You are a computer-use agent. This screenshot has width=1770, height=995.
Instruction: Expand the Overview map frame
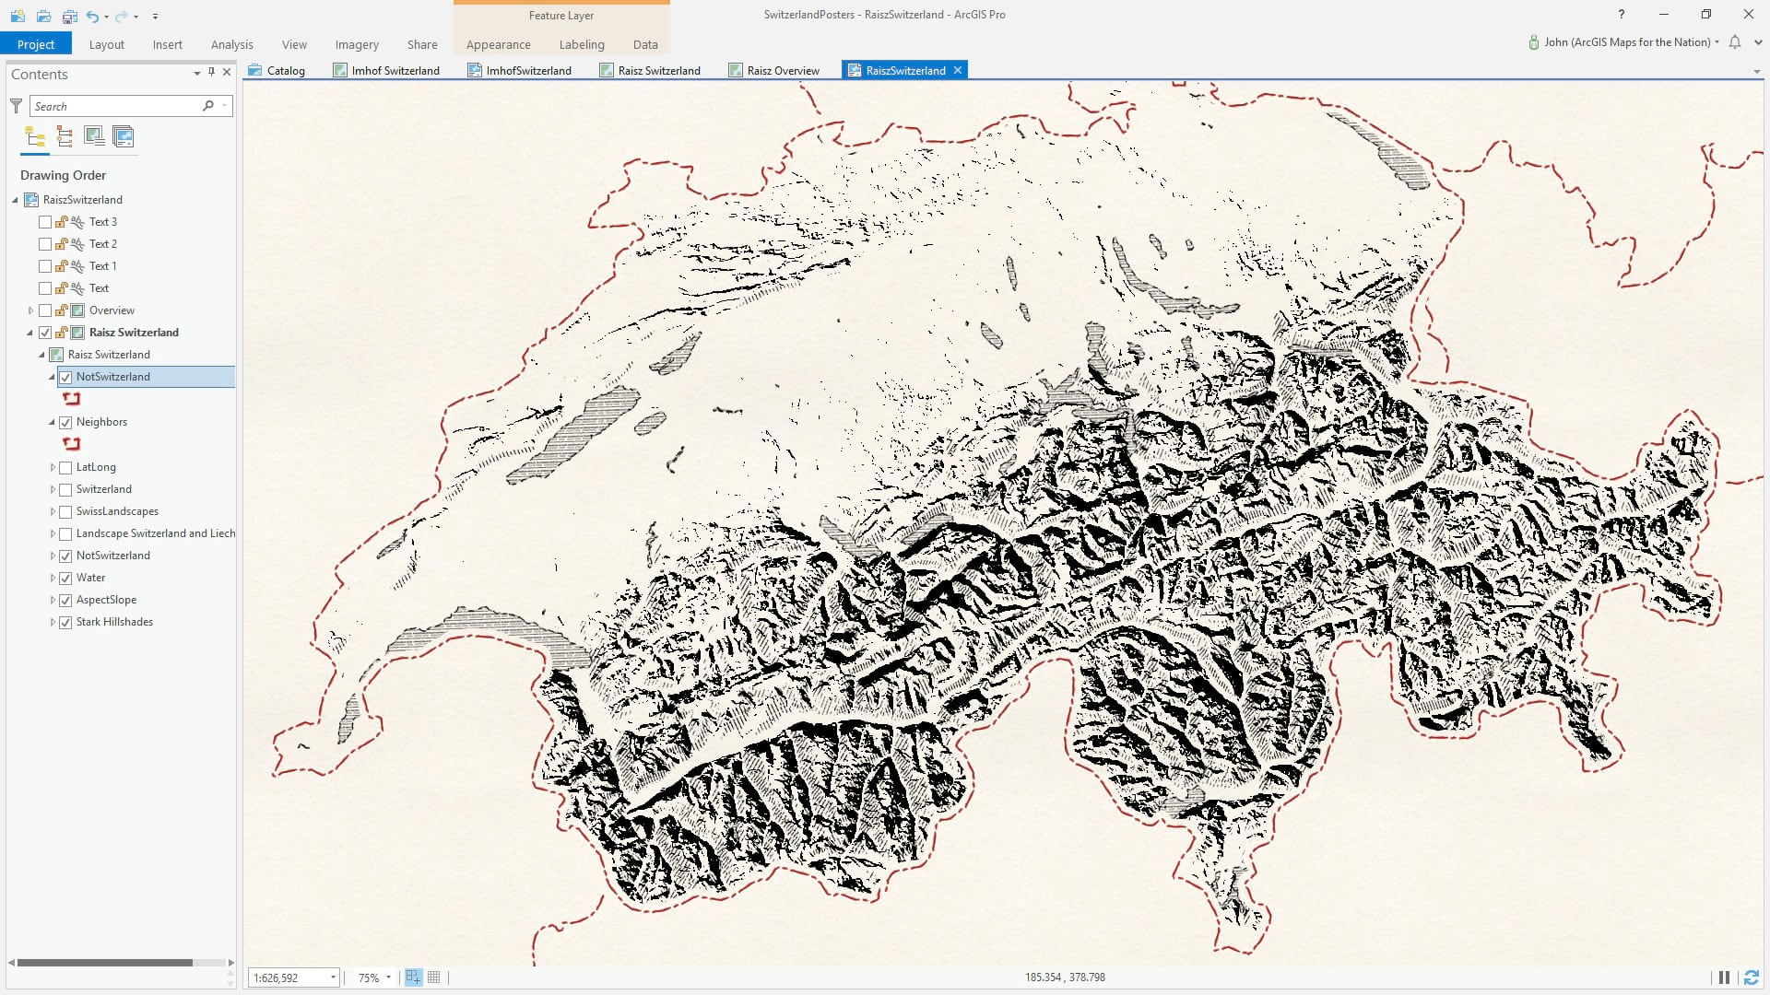pyautogui.click(x=30, y=310)
